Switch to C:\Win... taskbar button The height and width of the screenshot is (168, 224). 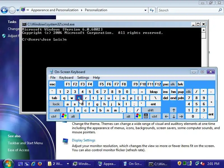(x=158, y=164)
